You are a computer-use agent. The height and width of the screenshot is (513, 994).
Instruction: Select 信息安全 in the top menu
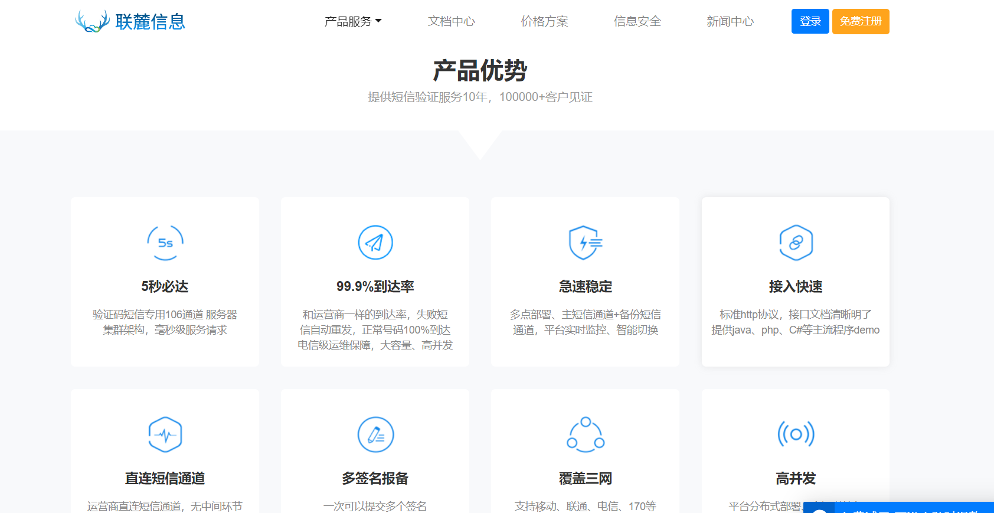coord(637,21)
